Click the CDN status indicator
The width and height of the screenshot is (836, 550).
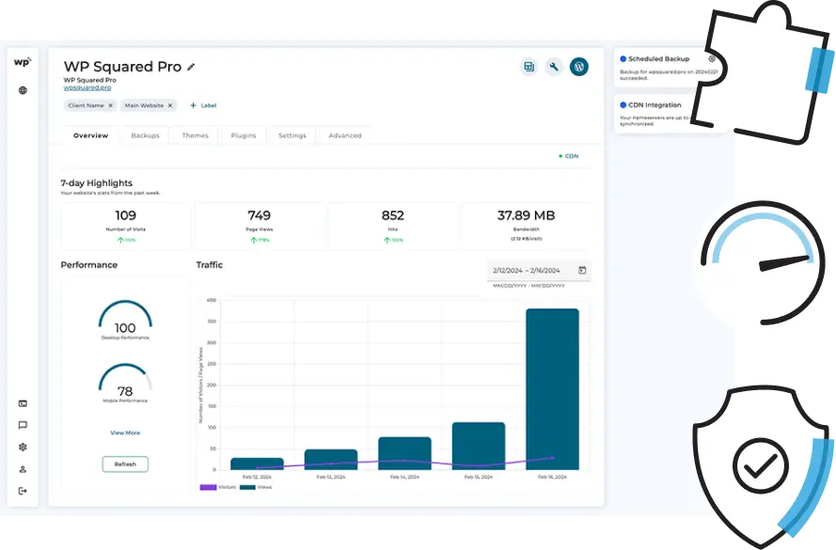[x=568, y=156]
